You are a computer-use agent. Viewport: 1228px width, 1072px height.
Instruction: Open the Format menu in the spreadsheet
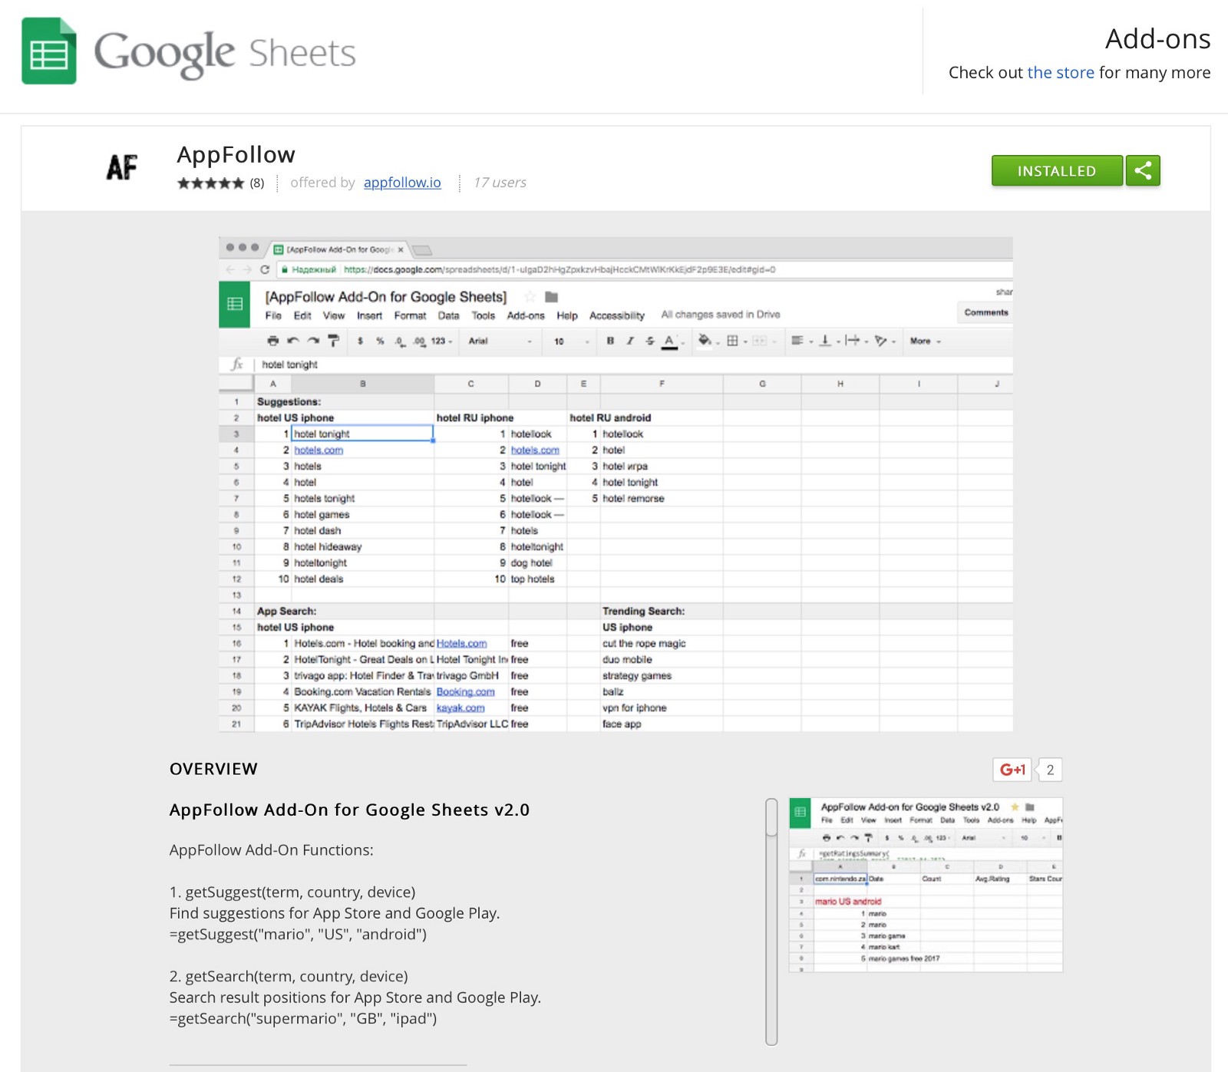click(410, 315)
